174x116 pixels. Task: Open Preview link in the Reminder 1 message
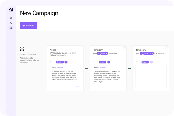coord(121,87)
